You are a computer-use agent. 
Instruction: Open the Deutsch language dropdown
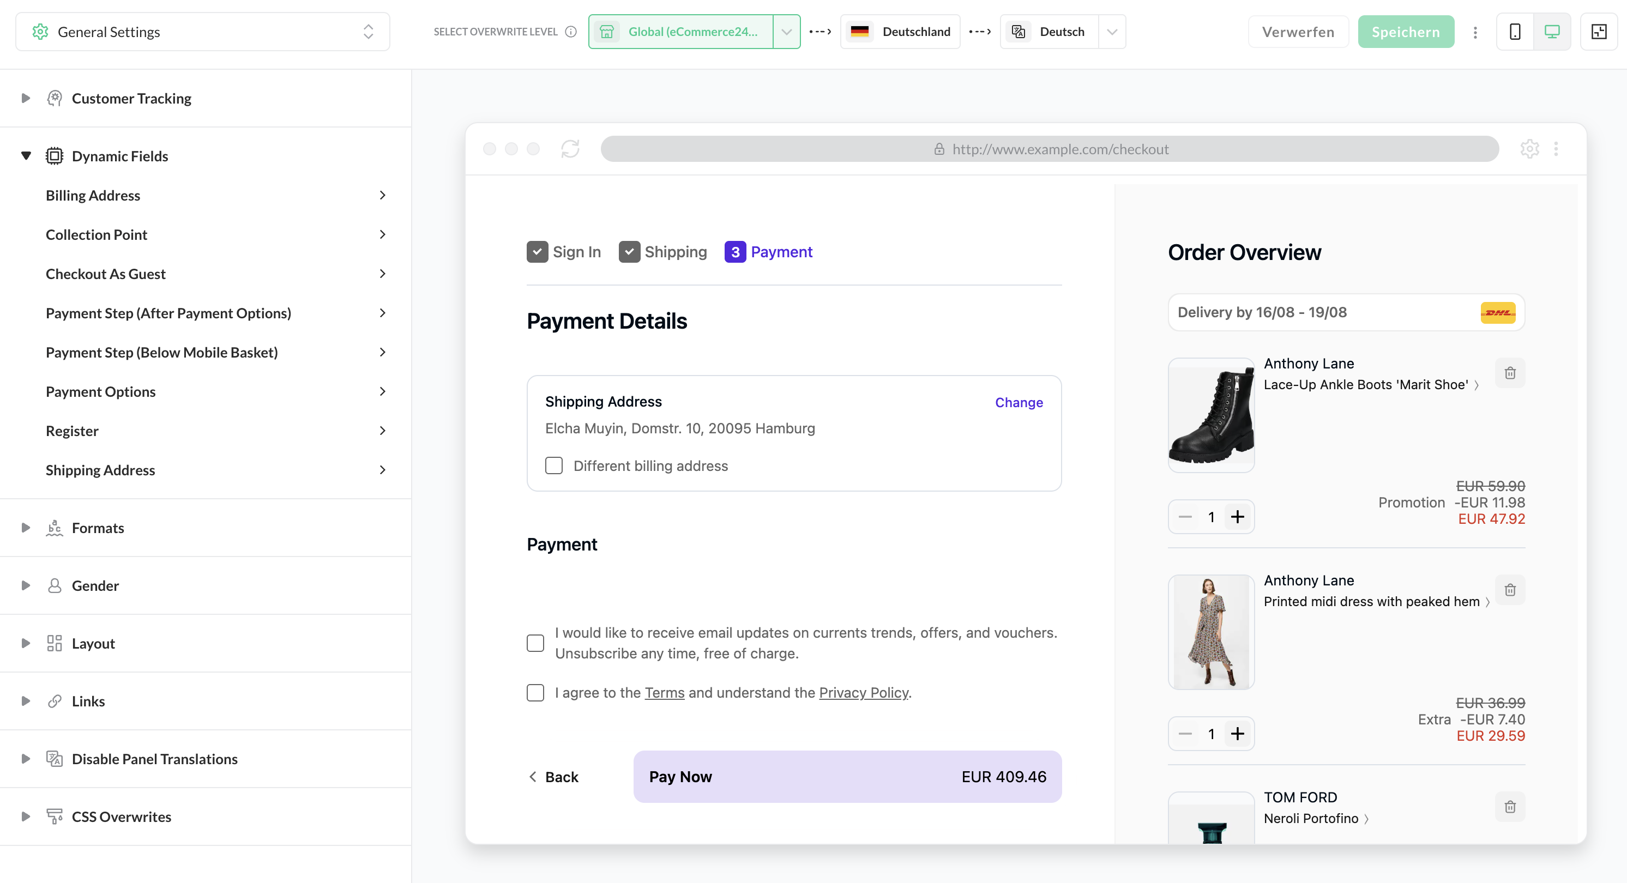pyautogui.click(x=1112, y=32)
